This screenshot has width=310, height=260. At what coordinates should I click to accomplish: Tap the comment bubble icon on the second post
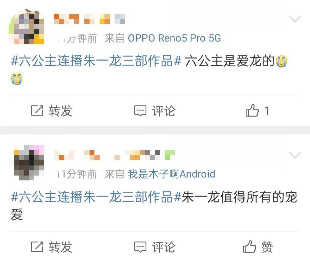click(140, 247)
